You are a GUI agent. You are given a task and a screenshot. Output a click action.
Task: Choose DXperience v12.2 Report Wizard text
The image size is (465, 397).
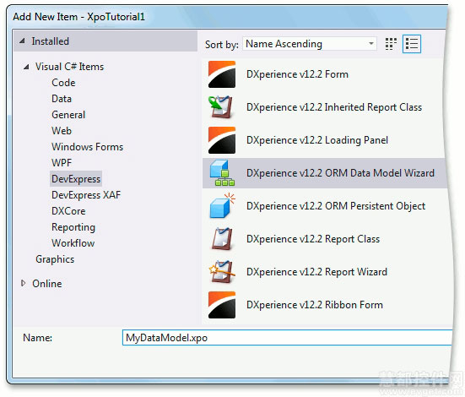pyautogui.click(x=317, y=272)
